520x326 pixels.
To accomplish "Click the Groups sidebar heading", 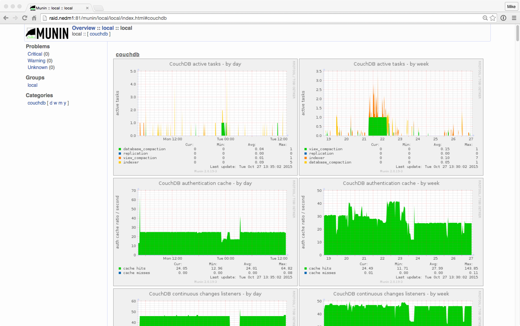I will pos(35,78).
